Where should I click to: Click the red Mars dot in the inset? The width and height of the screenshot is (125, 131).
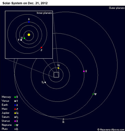41,47
